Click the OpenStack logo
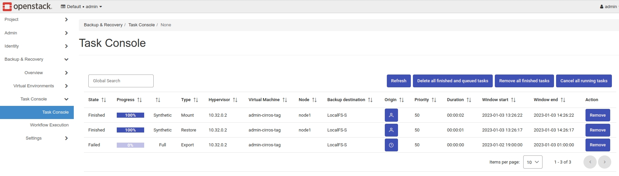The width and height of the screenshot is (619, 176). [27, 6]
